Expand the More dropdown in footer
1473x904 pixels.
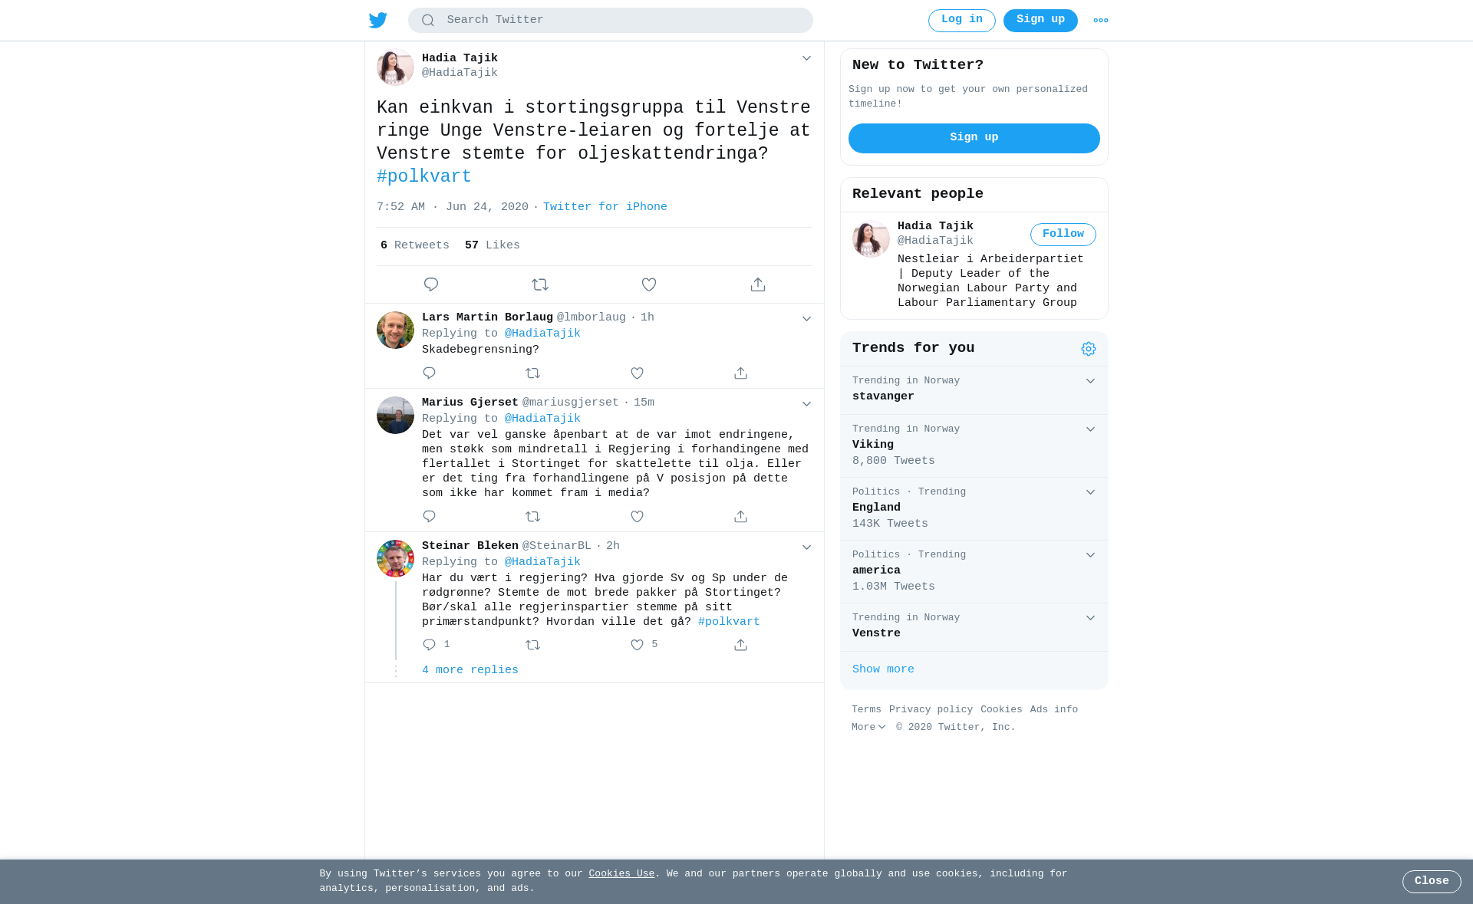click(x=868, y=727)
